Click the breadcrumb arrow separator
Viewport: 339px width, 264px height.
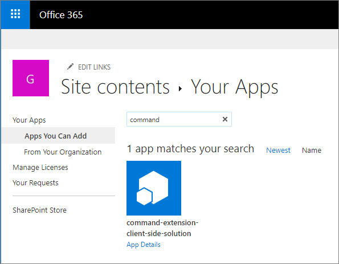[x=180, y=88]
